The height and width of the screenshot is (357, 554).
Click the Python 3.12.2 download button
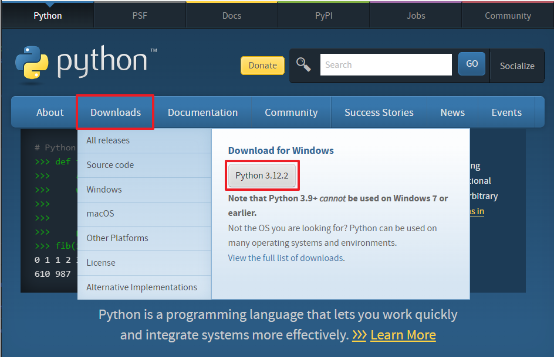[262, 176]
